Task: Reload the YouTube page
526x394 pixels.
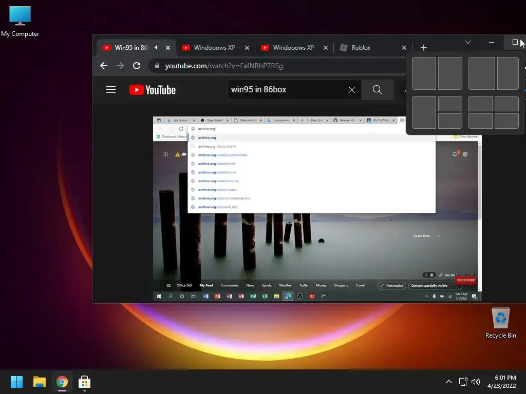Action: (137, 66)
